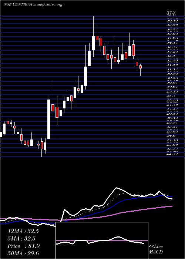Click inside the Live MACD inset chart
The width and height of the screenshot is (185, 259).
tap(102, 240)
